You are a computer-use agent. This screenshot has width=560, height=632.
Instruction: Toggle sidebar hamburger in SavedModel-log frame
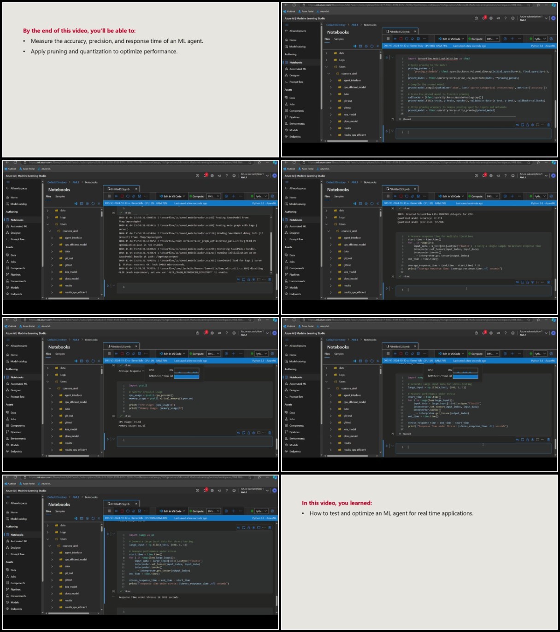tap(8, 182)
